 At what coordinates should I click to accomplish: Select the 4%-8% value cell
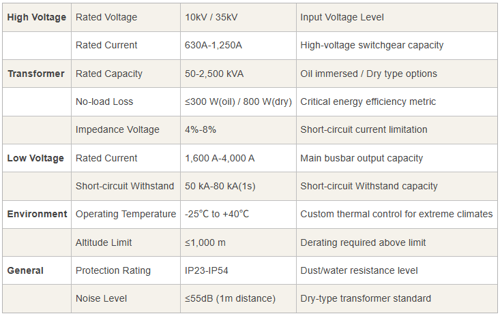(201, 129)
